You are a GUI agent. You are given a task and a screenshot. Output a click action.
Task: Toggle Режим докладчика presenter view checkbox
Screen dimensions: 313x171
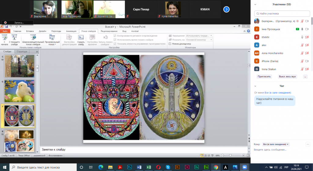[x=170, y=44]
